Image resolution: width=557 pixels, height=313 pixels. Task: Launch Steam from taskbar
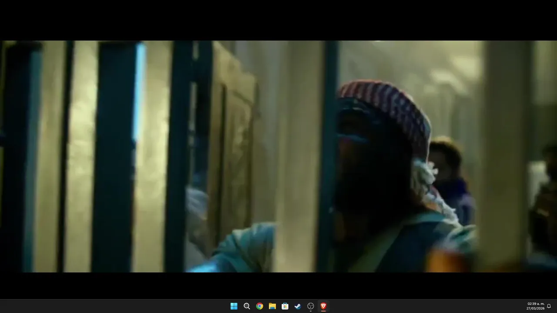pyautogui.click(x=298, y=306)
